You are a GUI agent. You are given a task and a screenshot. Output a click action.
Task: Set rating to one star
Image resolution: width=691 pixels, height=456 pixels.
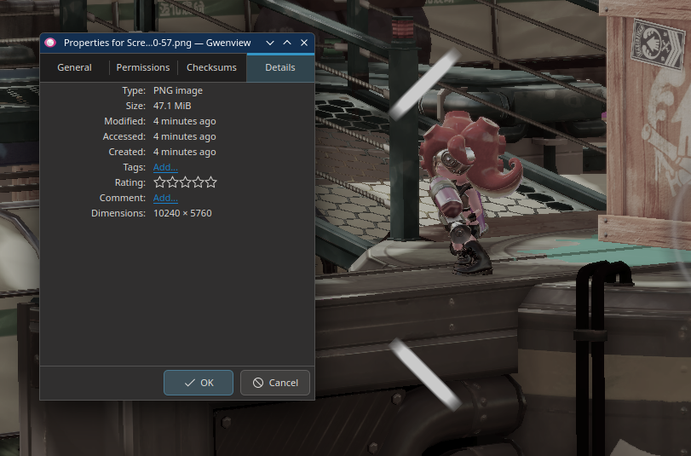coord(159,182)
